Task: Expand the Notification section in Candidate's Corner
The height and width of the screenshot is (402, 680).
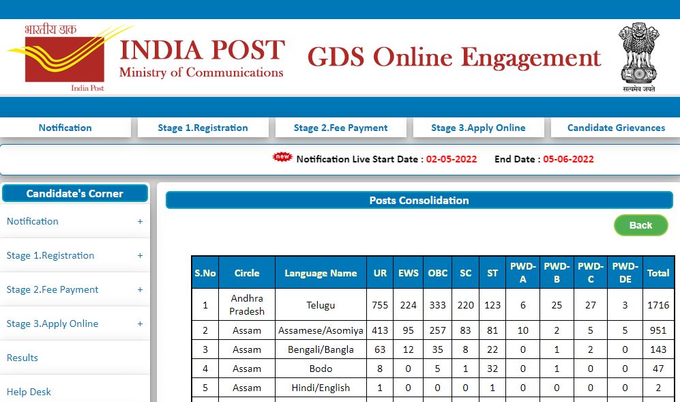Action: 74,221
